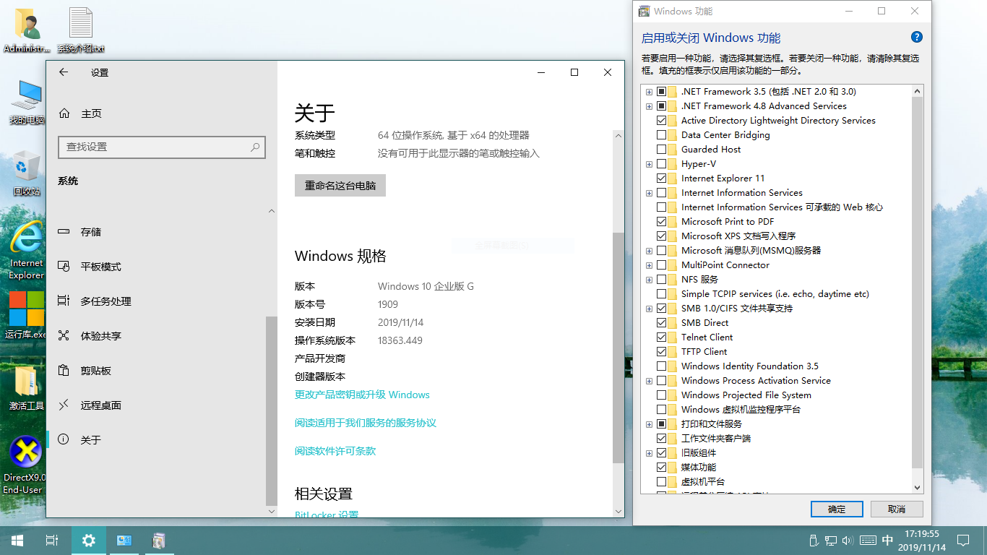The width and height of the screenshot is (987, 555).
Task: Click the back arrow in Settings
Action: tap(64, 72)
